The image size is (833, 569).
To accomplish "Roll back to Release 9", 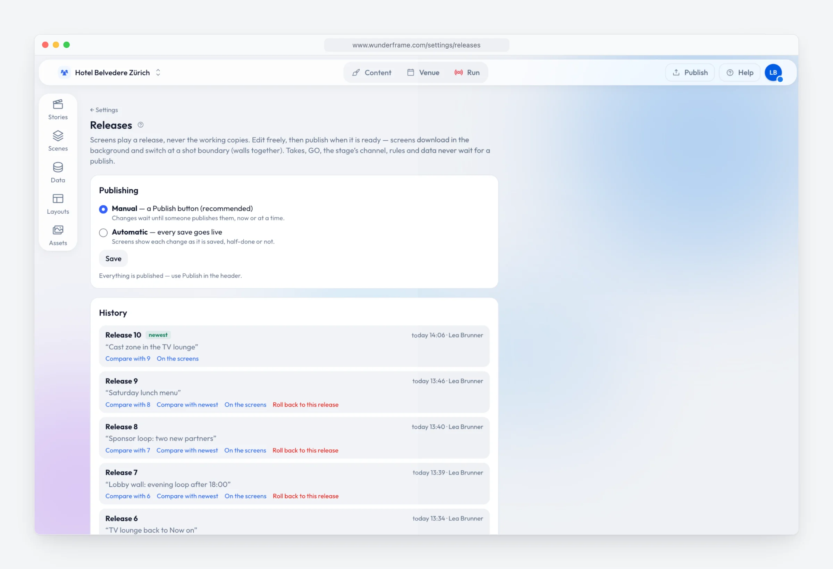I will [305, 404].
